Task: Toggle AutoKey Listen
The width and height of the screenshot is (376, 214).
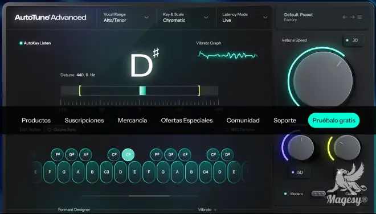Action: (x=35, y=43)
